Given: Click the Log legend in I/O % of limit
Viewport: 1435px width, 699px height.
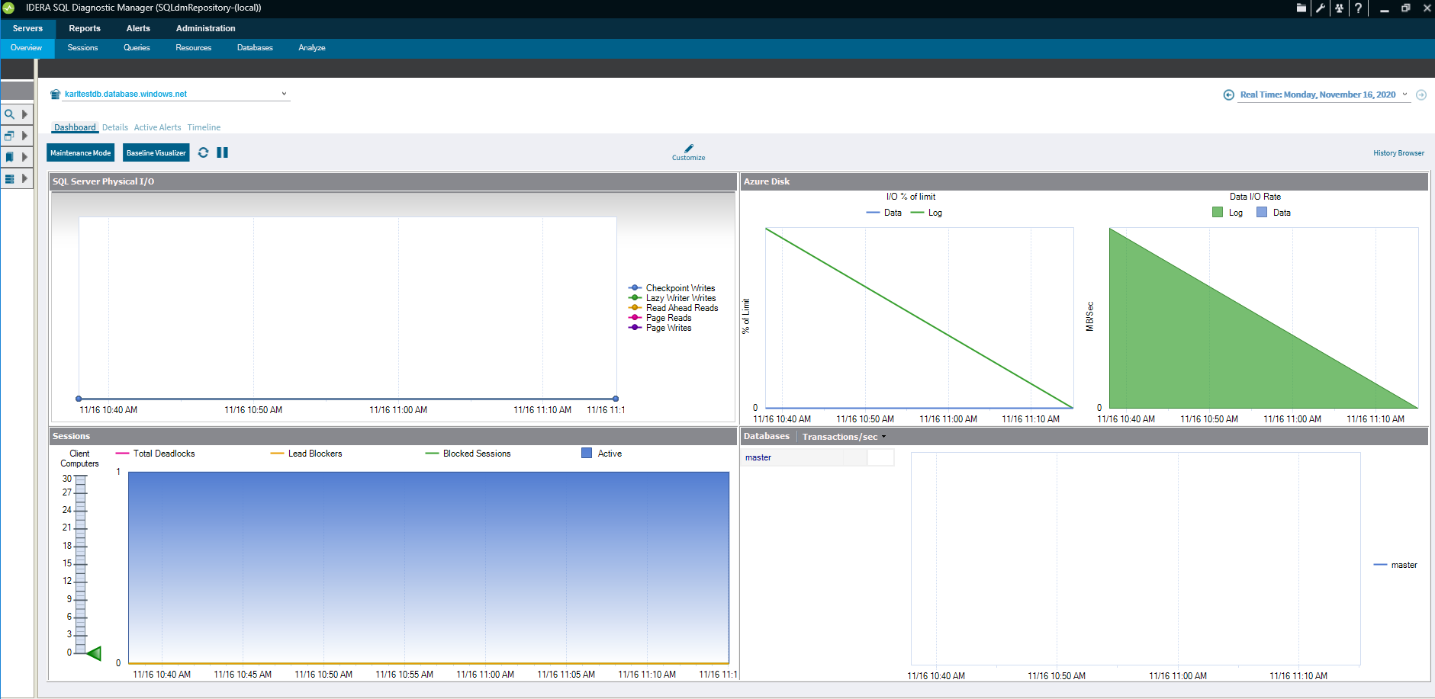Looking at the screenshot, I should coord(926,213).
